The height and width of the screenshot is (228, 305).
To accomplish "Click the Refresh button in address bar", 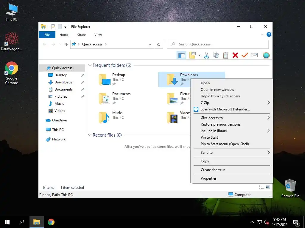I will tap(159, 44).
